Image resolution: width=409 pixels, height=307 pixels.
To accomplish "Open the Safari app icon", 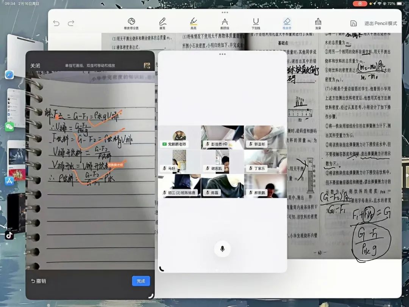I will [9, 75].
